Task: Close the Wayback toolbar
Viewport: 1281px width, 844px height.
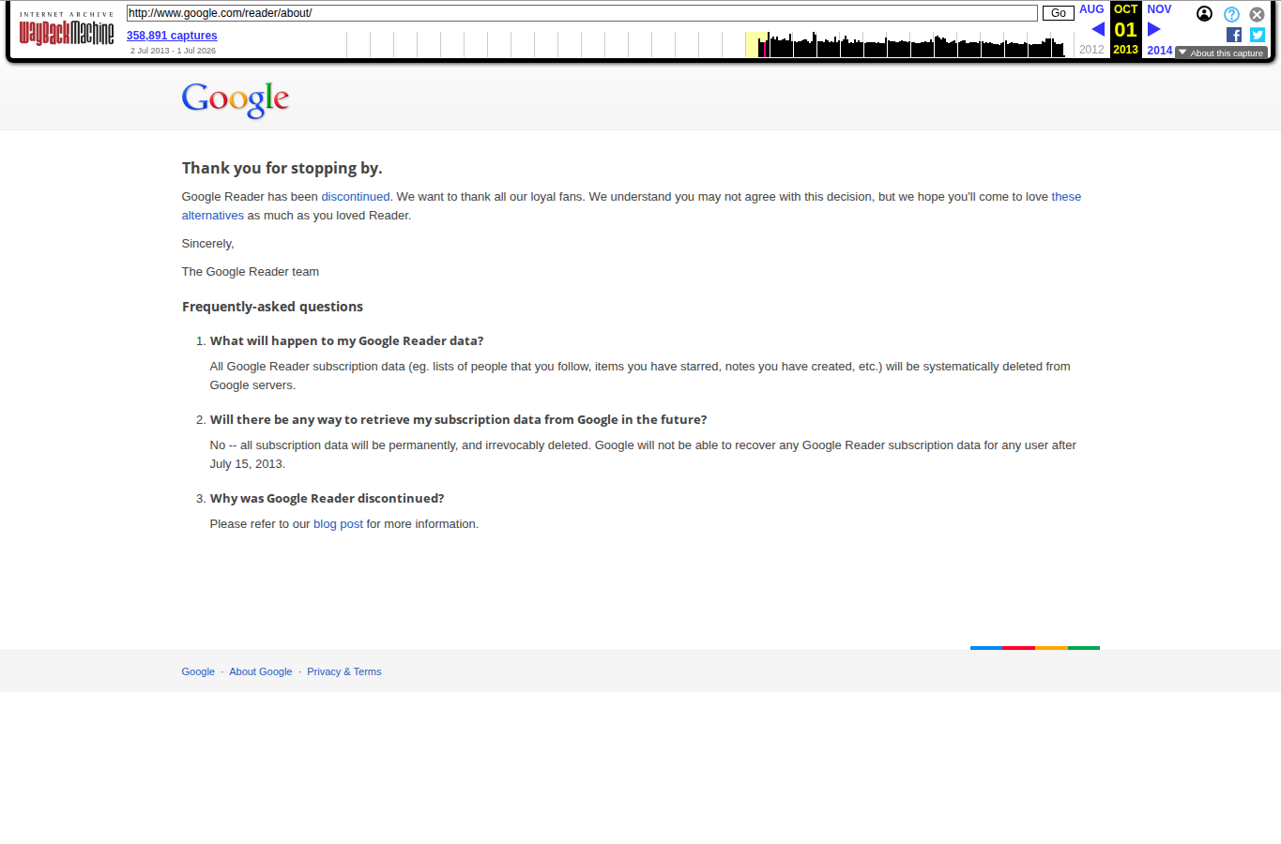Action: [1257, 14]
